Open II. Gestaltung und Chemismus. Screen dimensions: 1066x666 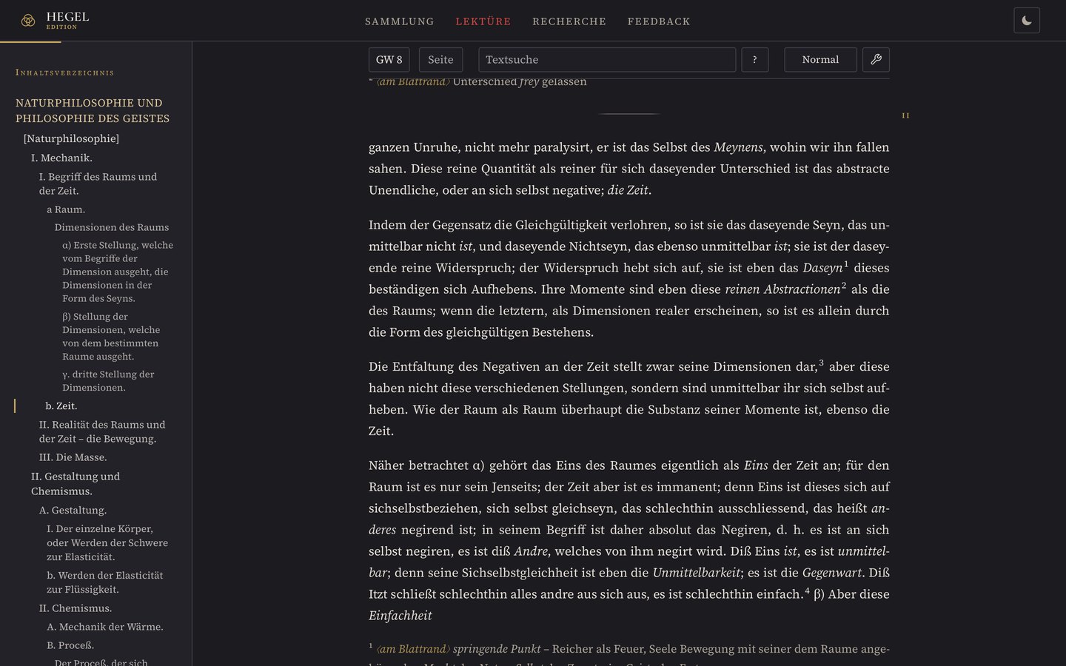[x=76, y=484]
